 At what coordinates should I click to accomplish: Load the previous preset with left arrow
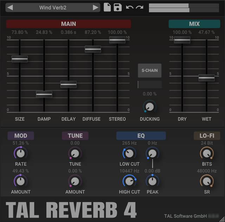click(10, 7)
